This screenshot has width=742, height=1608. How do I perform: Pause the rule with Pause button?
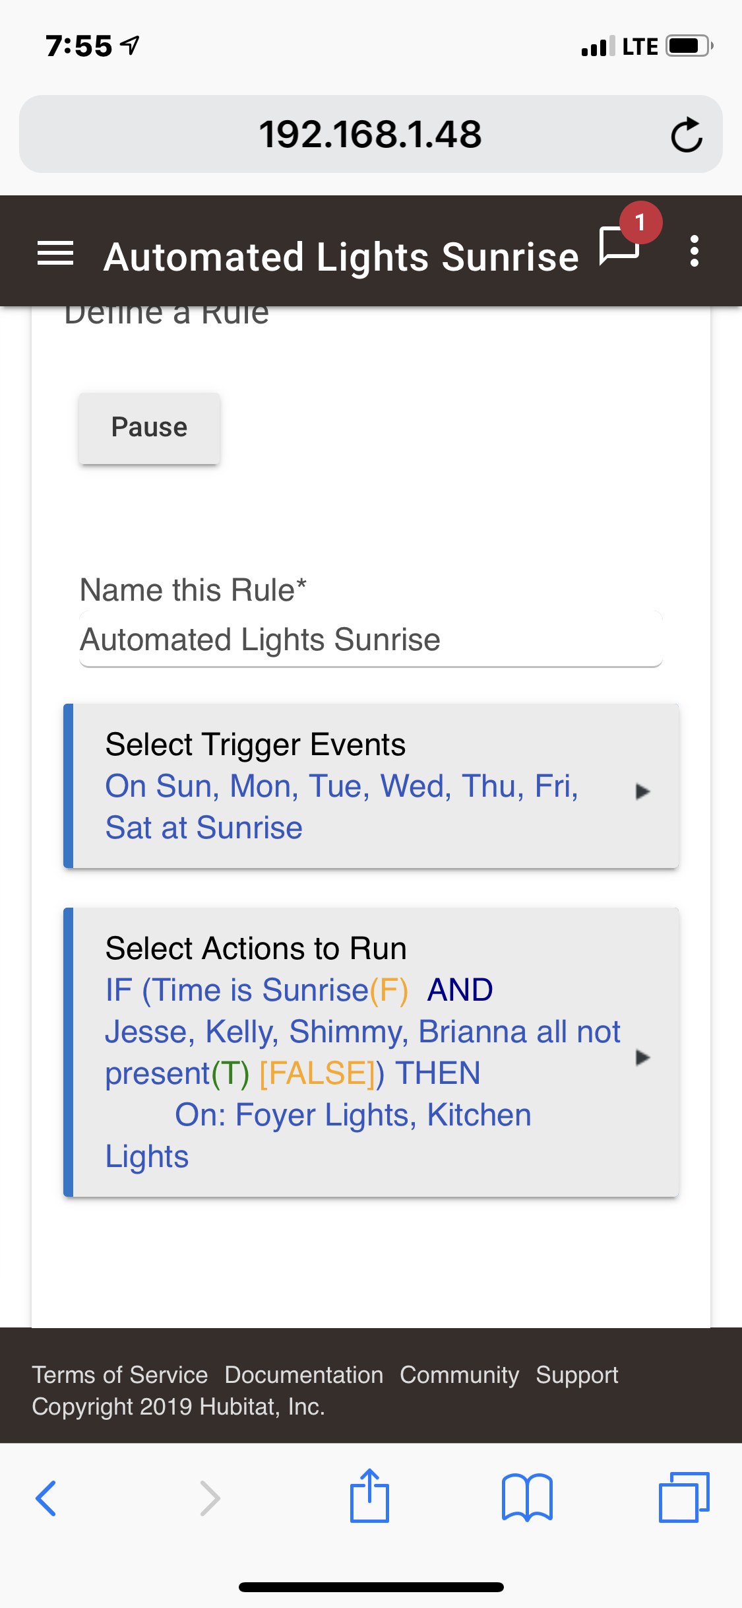(149, 428)
